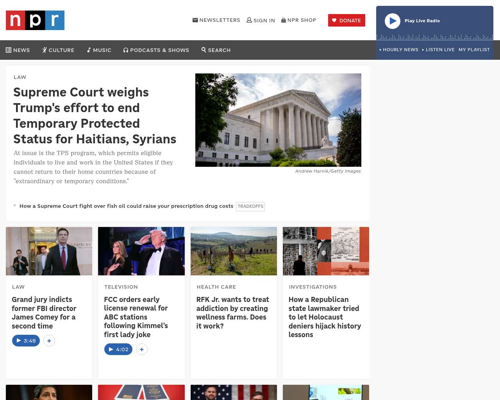Click the Law category above Comey story
Image resolution: width=500 pixels, height=400 pixels.
point(18,287)
